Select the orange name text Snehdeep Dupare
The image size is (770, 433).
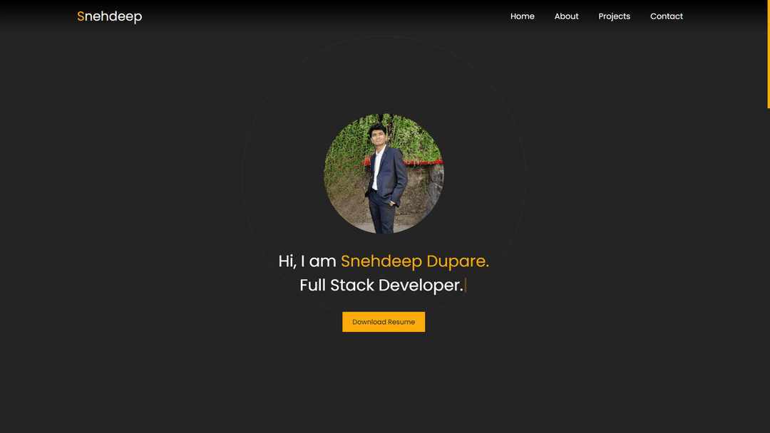pos(415,261)
